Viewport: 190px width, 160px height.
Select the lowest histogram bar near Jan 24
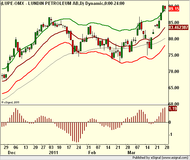click(77, 132)
